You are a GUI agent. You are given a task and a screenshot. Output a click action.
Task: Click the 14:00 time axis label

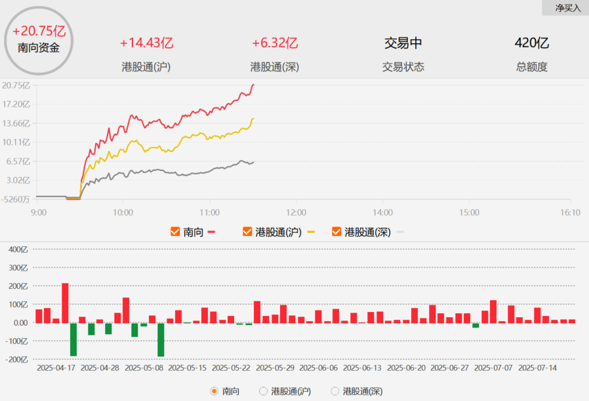pyautogui.click(x=382, y=213)
